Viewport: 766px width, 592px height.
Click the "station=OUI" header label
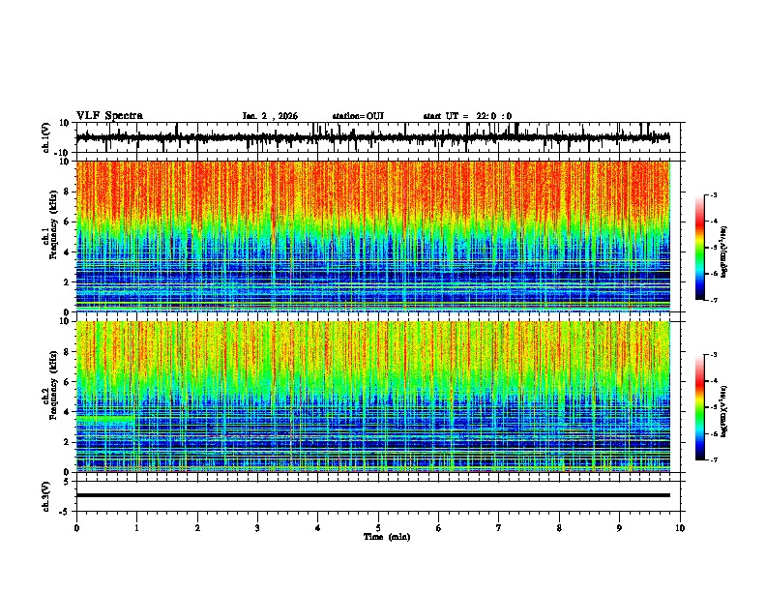[358, 116]
